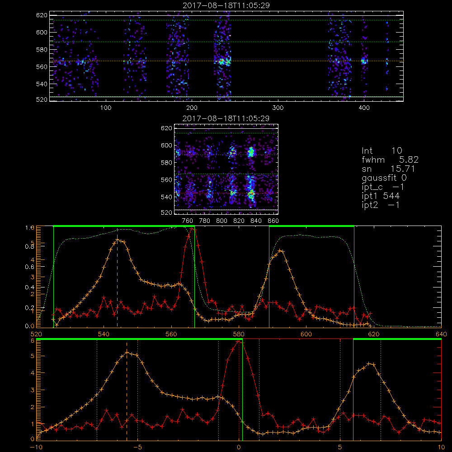Click the orange curve peak near 592 in upper profile plot
Screen dimensions: 452x452
click(x=280, y=251)
